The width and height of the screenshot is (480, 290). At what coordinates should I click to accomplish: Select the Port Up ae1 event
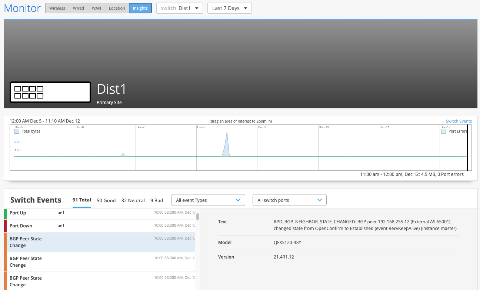pos(99,213)
